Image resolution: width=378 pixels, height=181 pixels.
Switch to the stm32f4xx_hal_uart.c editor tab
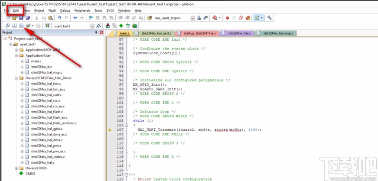click(x=153, y=33)
